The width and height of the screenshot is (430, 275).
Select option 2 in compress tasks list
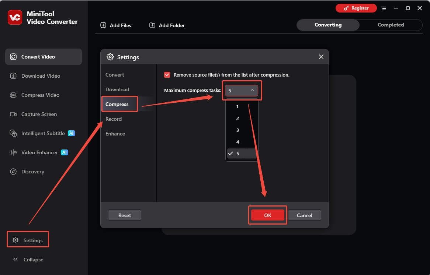[x=242, y=118]
